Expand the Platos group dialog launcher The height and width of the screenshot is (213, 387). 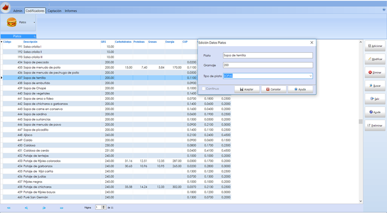click(x=35, y=36)
